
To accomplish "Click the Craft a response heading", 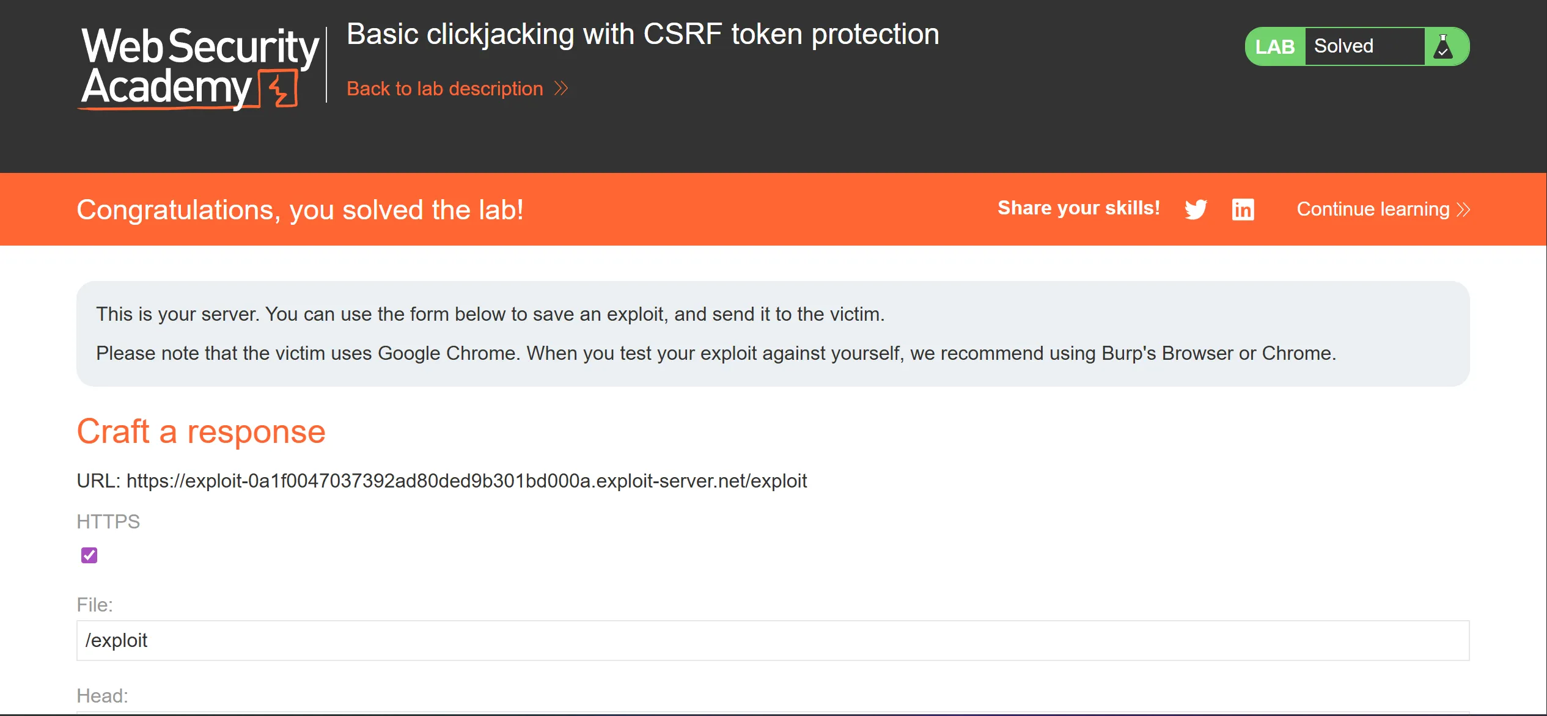I will (201, 431).
